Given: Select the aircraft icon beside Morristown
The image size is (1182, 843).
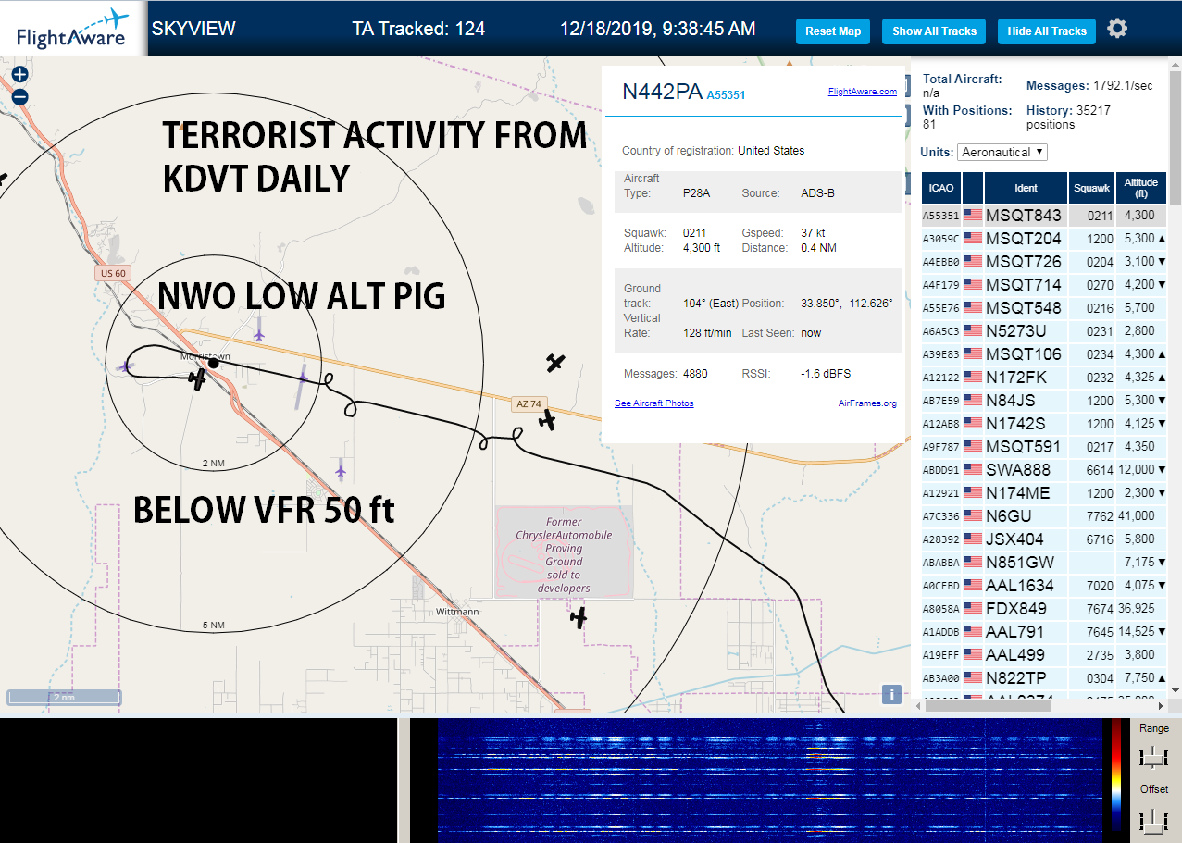Looking at the screenshot, I should [x=197, y=378].
